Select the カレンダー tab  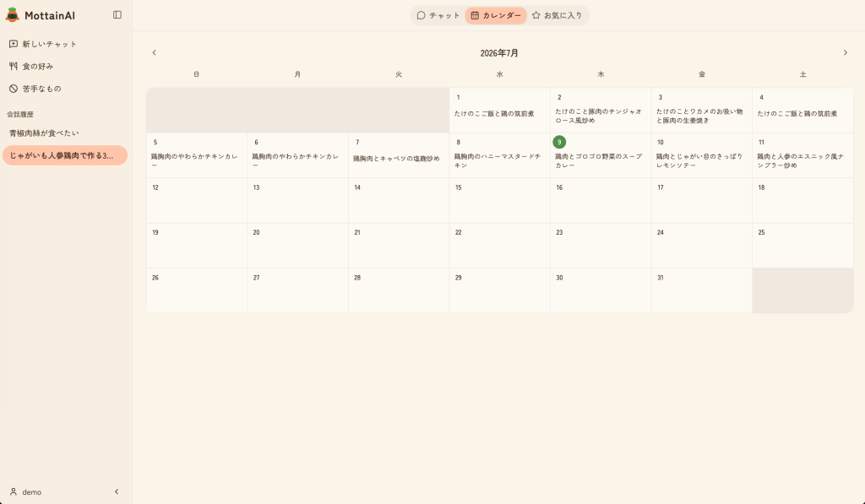click(496, 15)
